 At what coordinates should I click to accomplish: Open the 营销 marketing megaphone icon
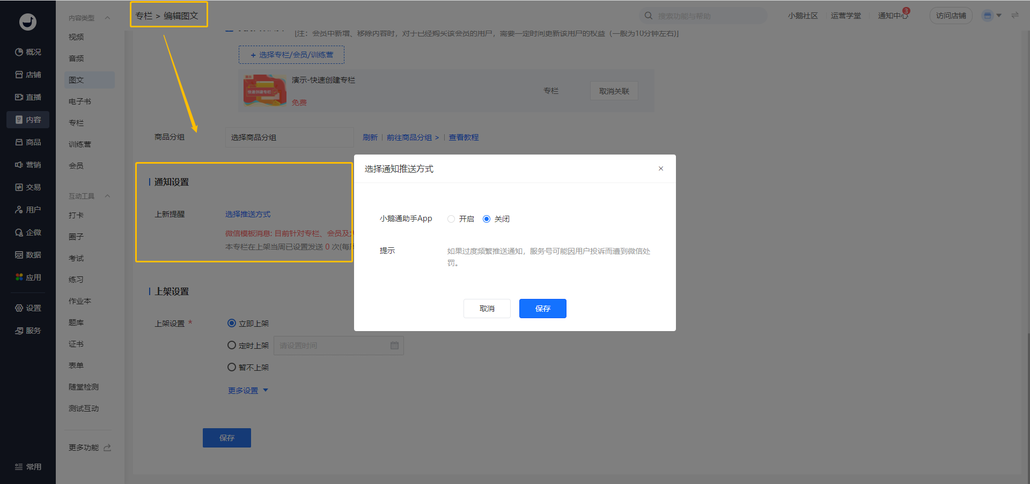19,165
